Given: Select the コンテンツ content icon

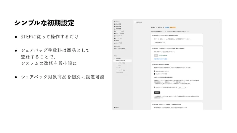Looking at the screenshot, I should point(115,36).
